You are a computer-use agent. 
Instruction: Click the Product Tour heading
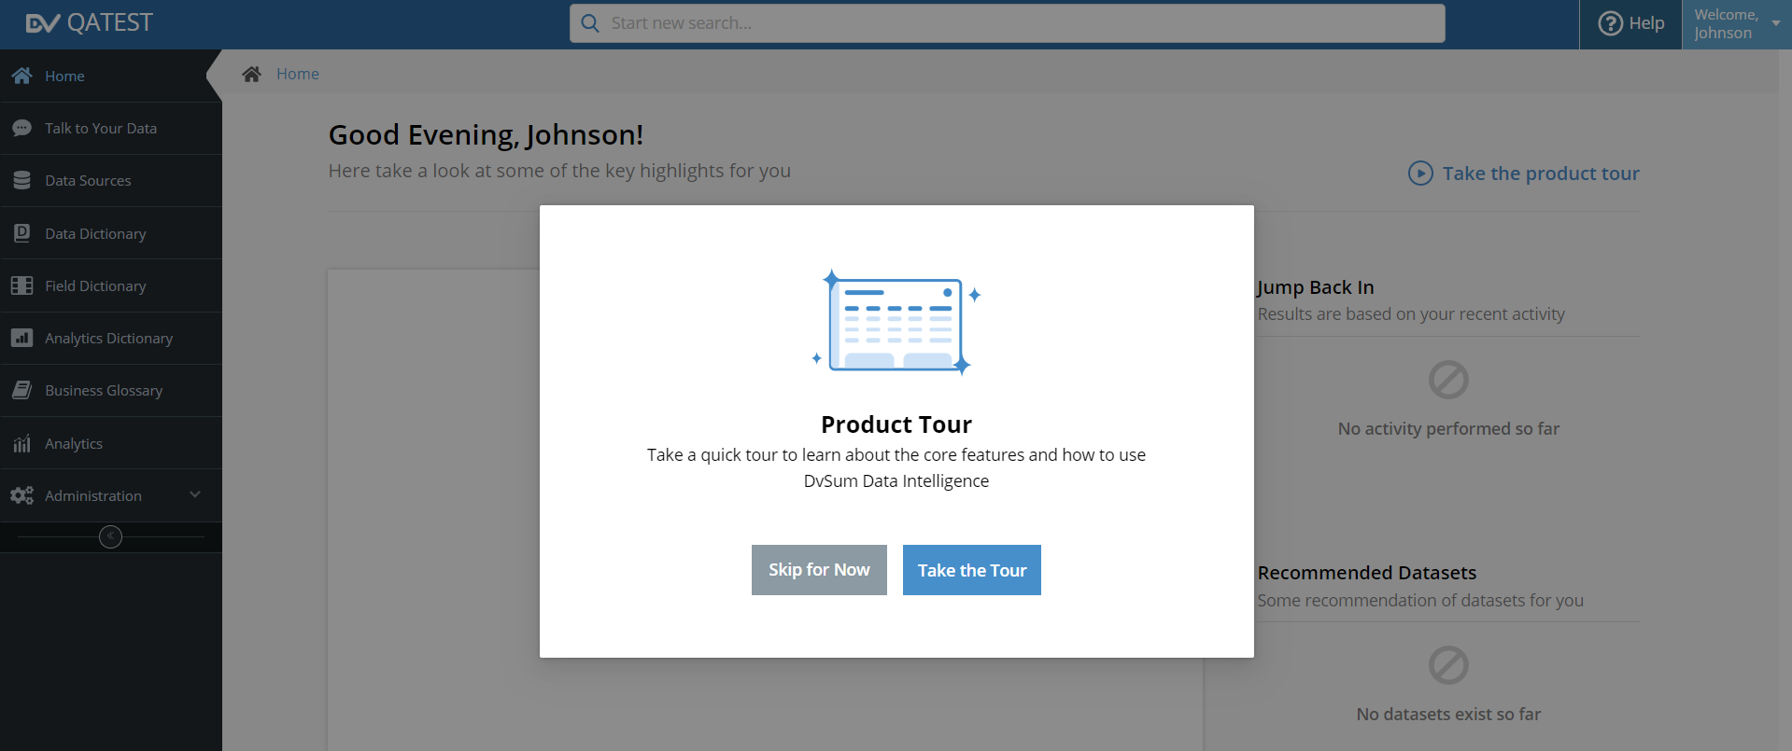coord(896,424)
